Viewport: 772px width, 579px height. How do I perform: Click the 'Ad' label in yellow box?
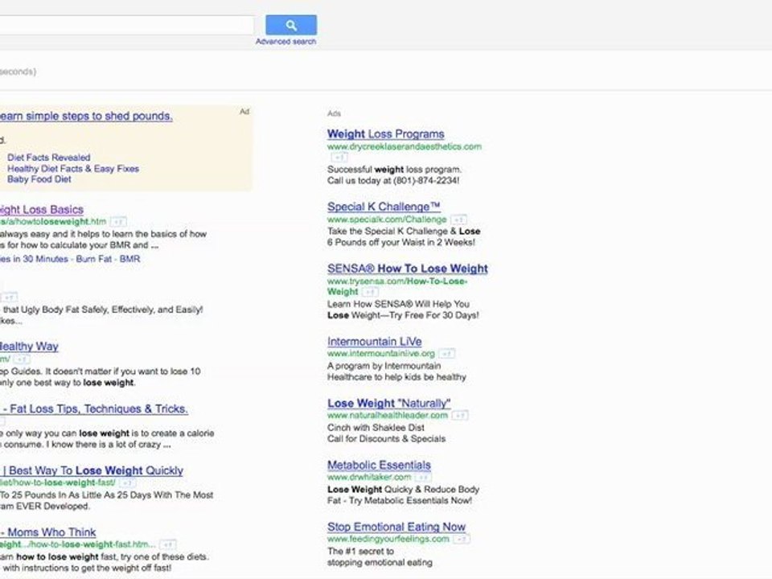click(x=244, y=112)
